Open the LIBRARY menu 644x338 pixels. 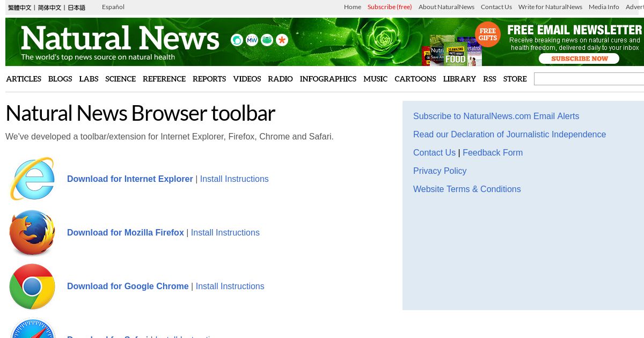click(x=459, y=79)
